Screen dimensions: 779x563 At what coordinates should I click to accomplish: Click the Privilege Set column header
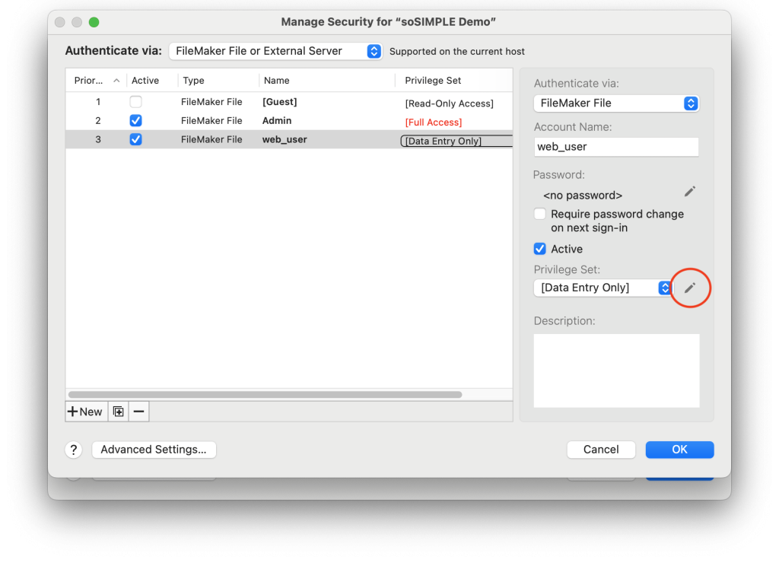(433, 81)
